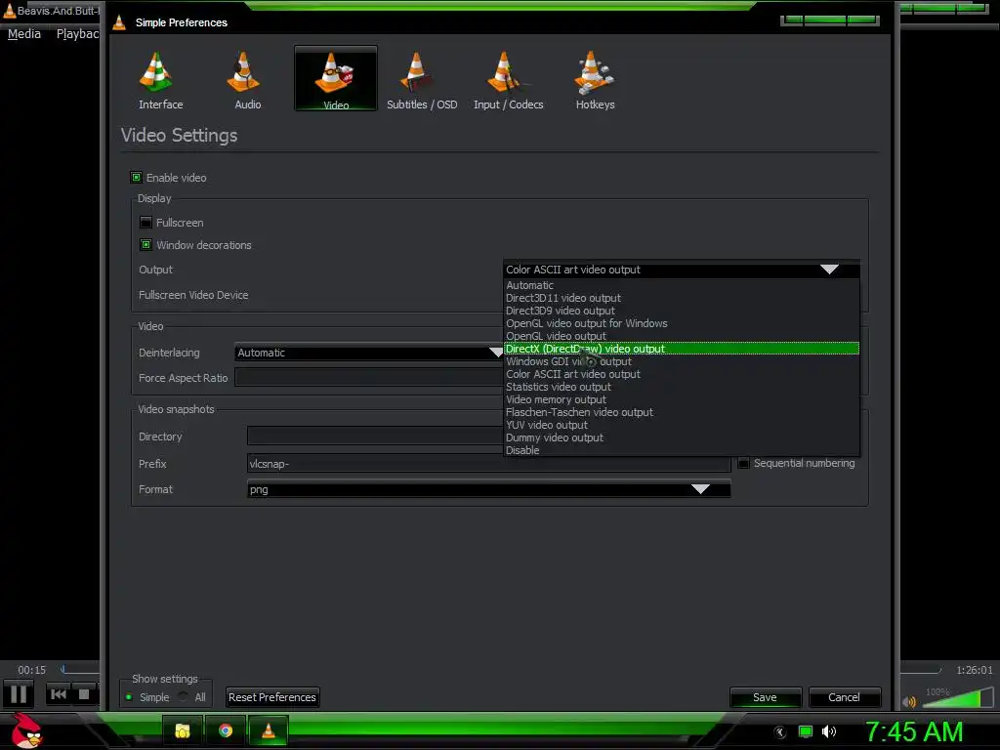Open file explorer from taskbar

(x=183, y=730)
